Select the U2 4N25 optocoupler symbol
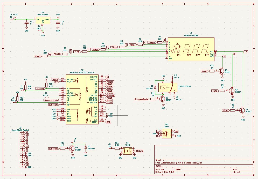258x179 pixels. [127, 151]
